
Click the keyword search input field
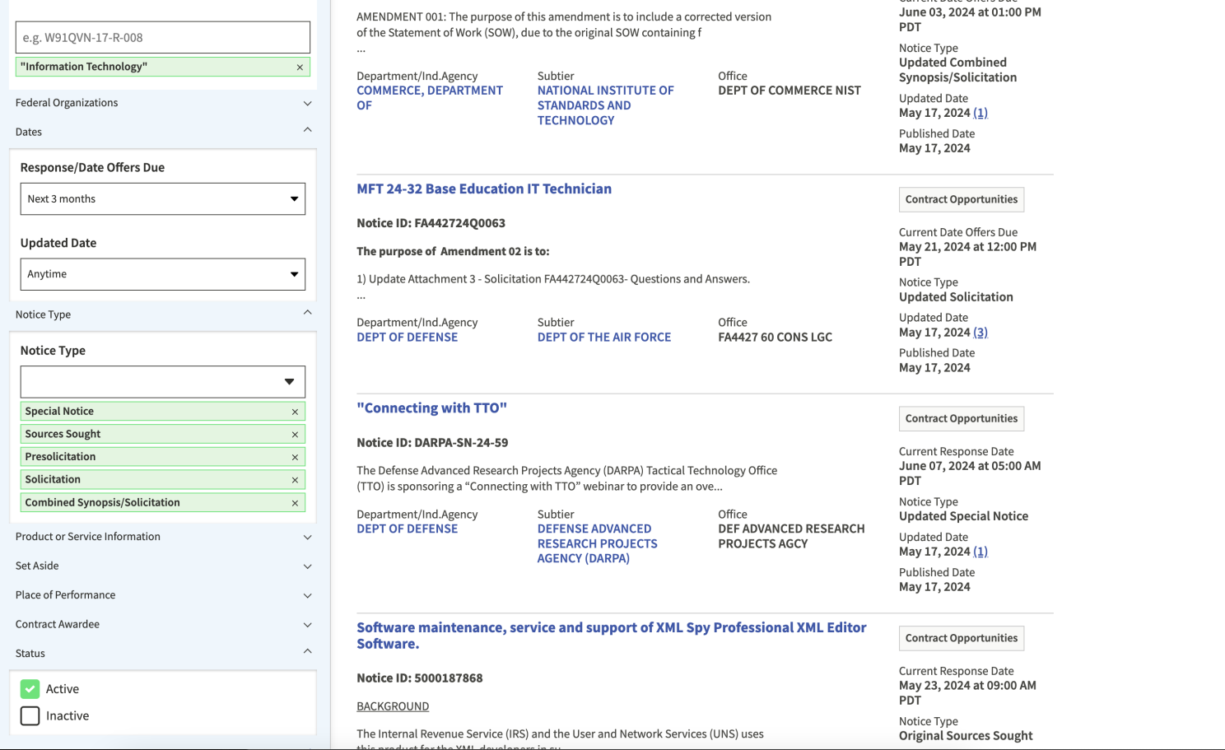coord(163,38)
